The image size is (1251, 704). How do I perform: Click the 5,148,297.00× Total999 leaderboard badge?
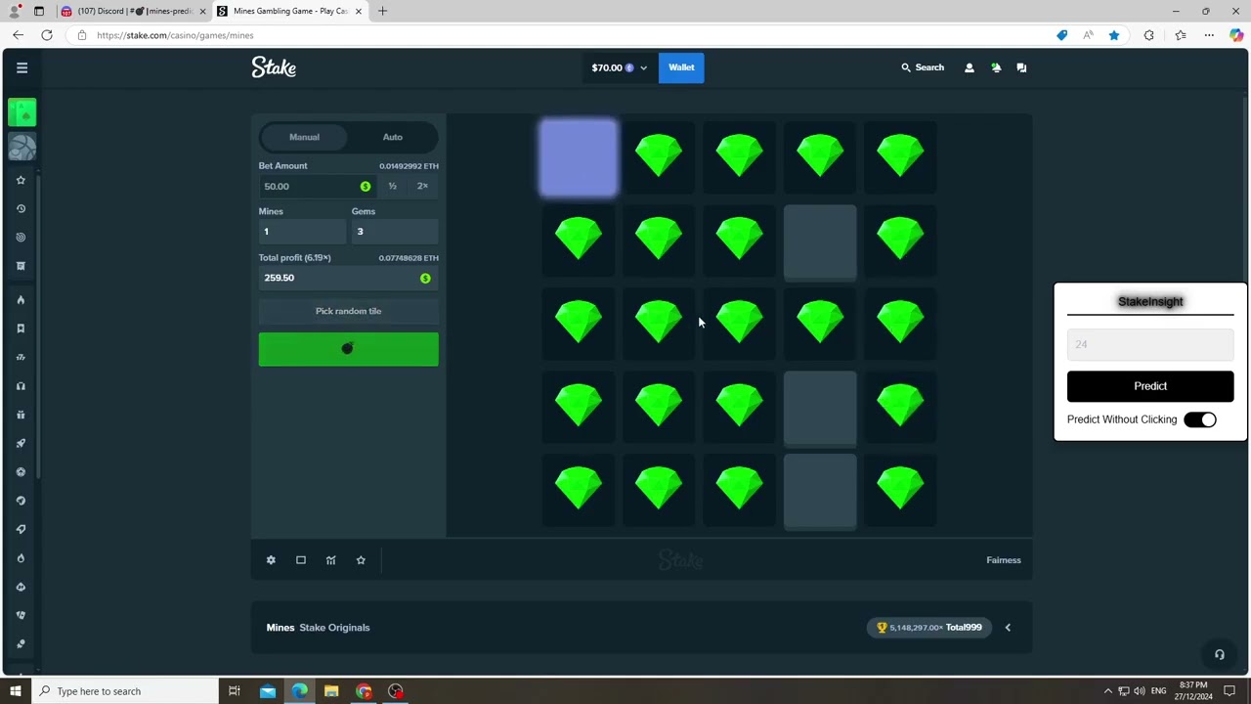click(x=929, y=628)
